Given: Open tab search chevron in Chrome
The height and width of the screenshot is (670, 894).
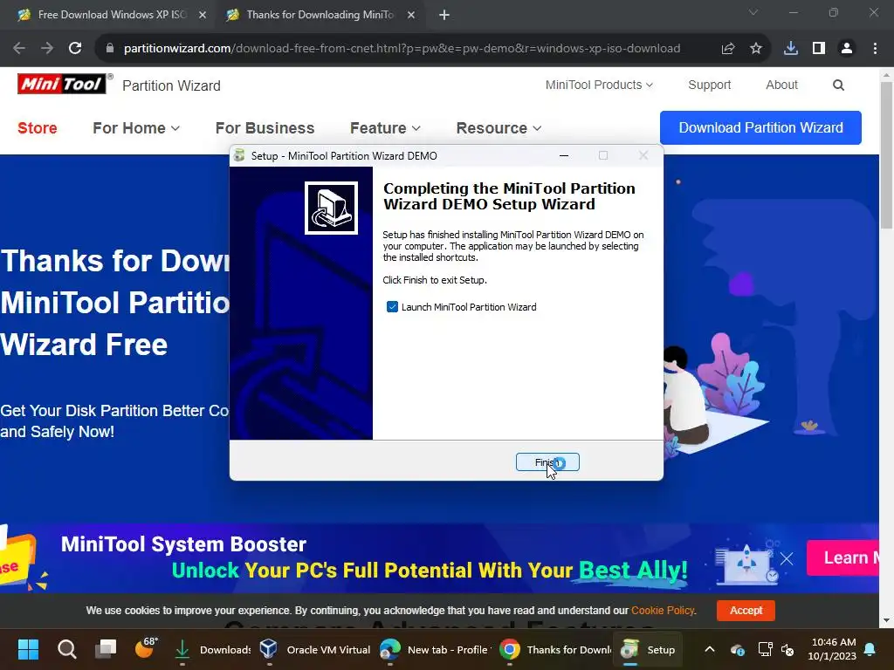Looking at the screenshot, I should click(753, 12).
